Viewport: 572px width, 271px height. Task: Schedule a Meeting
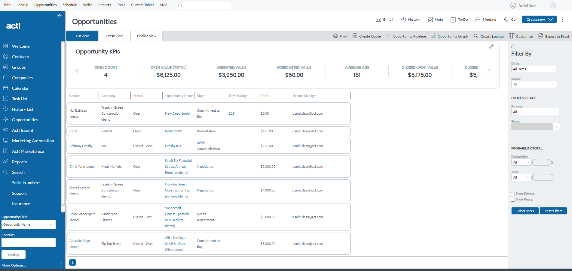click(486, 20)
